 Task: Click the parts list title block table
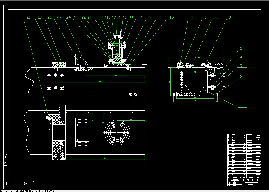[244, 160]
